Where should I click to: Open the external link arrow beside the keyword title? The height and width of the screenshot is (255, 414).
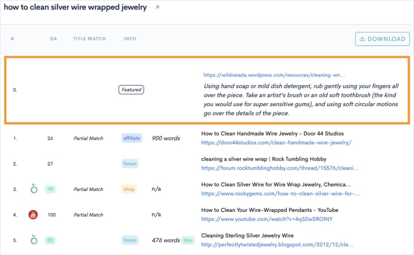click(158, 8)
